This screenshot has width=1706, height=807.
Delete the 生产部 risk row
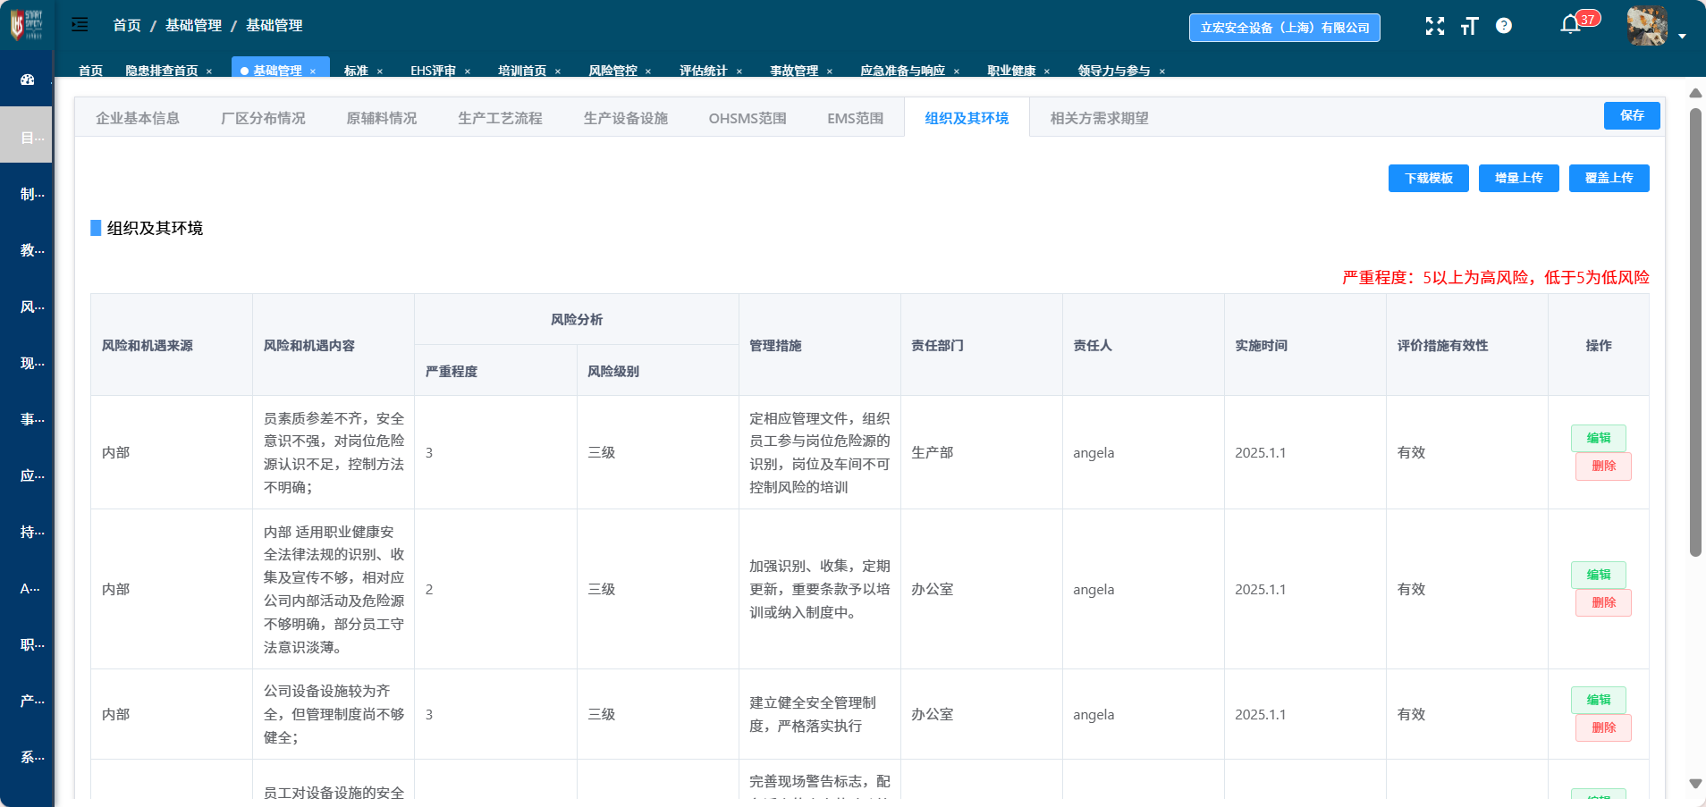point(1603,466)
